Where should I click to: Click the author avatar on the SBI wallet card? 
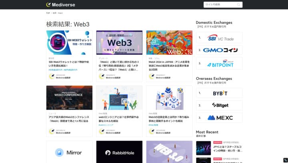point(52,76)
